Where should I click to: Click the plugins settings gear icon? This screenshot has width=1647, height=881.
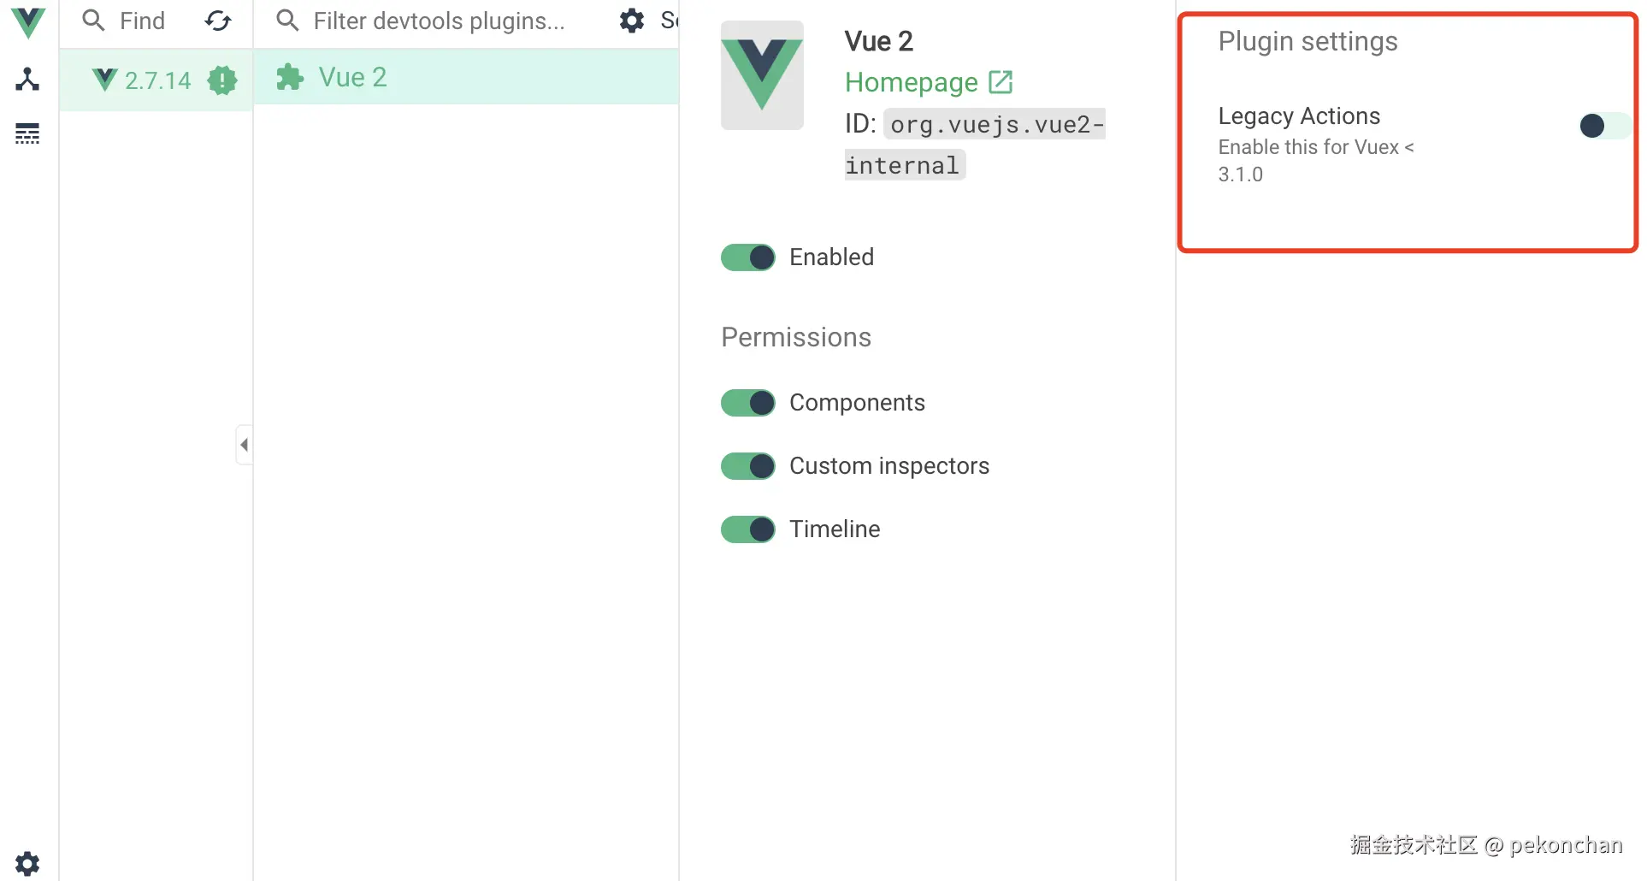click(632, 21)
